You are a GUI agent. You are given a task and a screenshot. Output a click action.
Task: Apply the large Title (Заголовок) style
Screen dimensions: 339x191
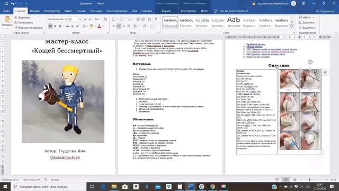click(x=234, y=22)
